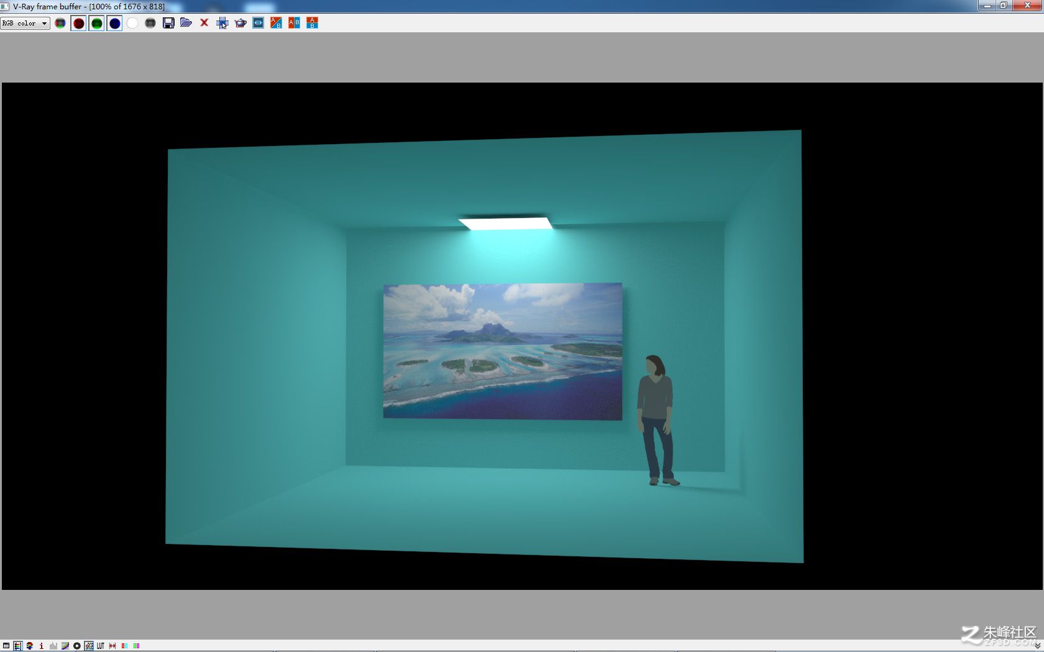Switch to alpha channel white circle

[132, 23]
